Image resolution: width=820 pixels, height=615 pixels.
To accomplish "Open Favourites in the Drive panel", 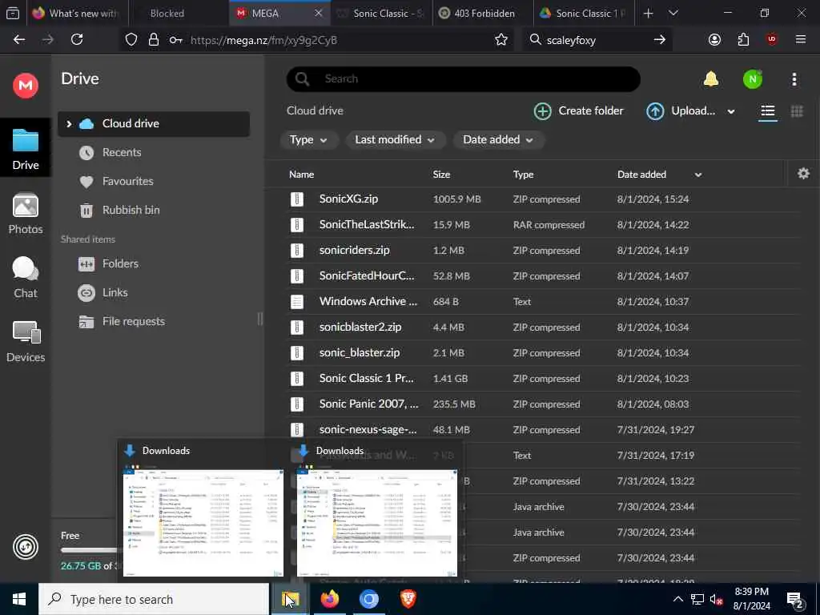I will [153, 181].
